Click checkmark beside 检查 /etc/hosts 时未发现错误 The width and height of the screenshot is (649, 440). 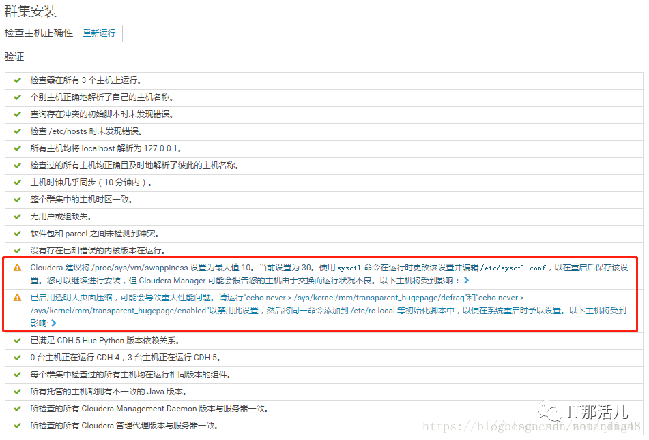click(x=17, y=131)
